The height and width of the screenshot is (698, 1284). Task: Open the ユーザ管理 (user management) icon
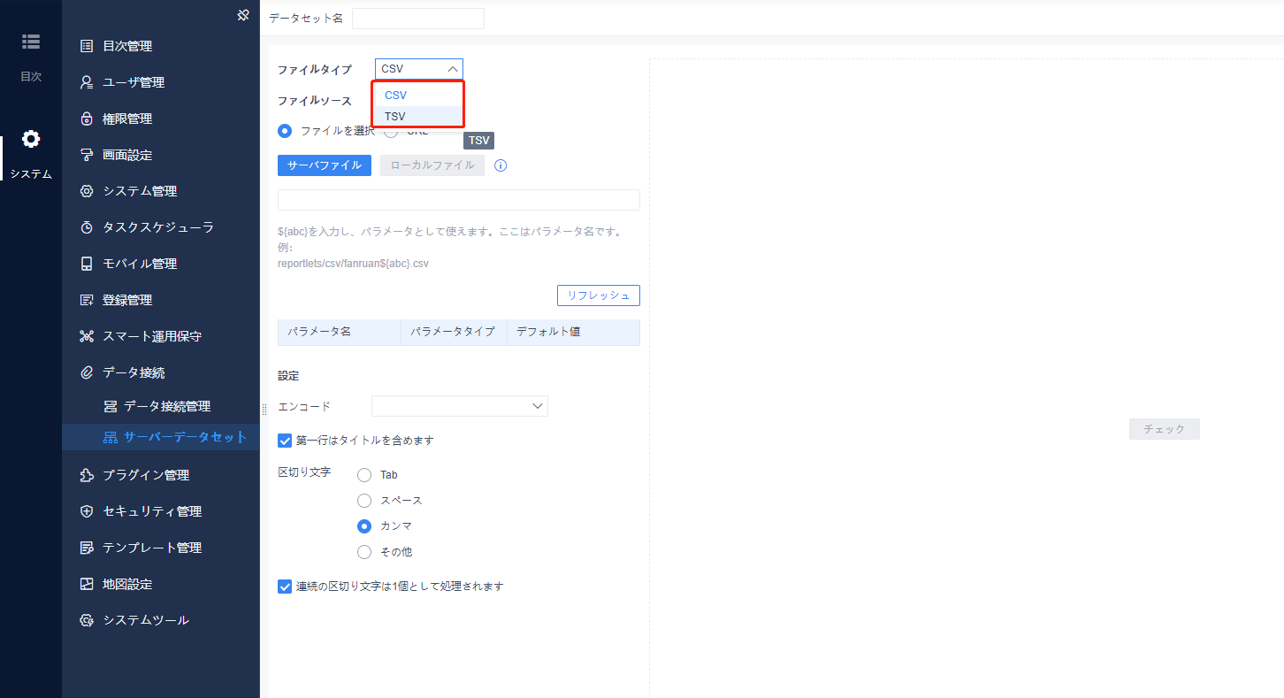pos(87,81)
